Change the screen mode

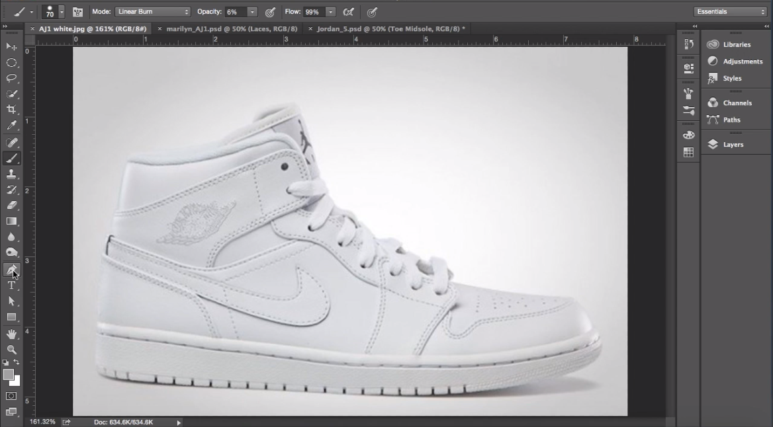click(11, 412)
